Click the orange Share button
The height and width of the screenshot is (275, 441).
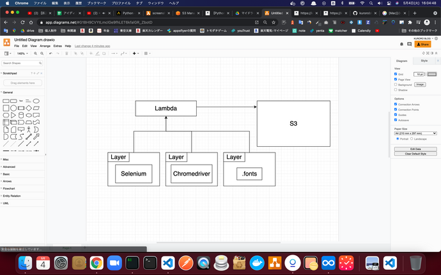422,44
